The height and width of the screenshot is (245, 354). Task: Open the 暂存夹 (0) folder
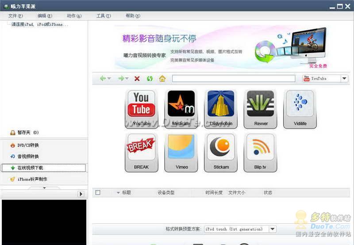click(24, 132)
